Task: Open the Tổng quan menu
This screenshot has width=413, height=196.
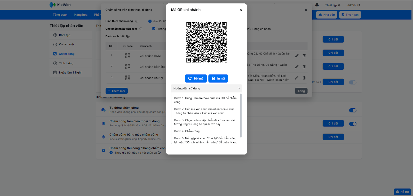Action: point(60,15)
